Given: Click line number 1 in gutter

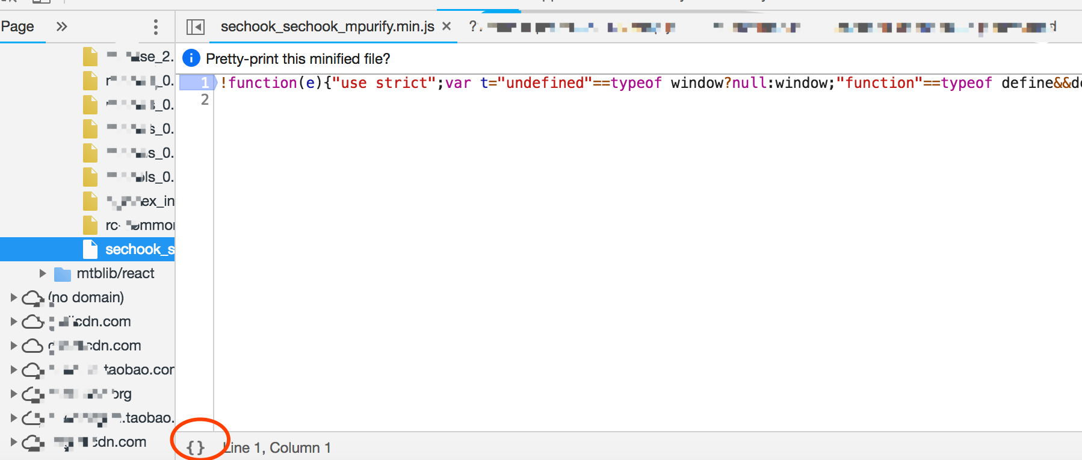Looking at the screenshot, I should pyautogui.click(x=205, y=82).
